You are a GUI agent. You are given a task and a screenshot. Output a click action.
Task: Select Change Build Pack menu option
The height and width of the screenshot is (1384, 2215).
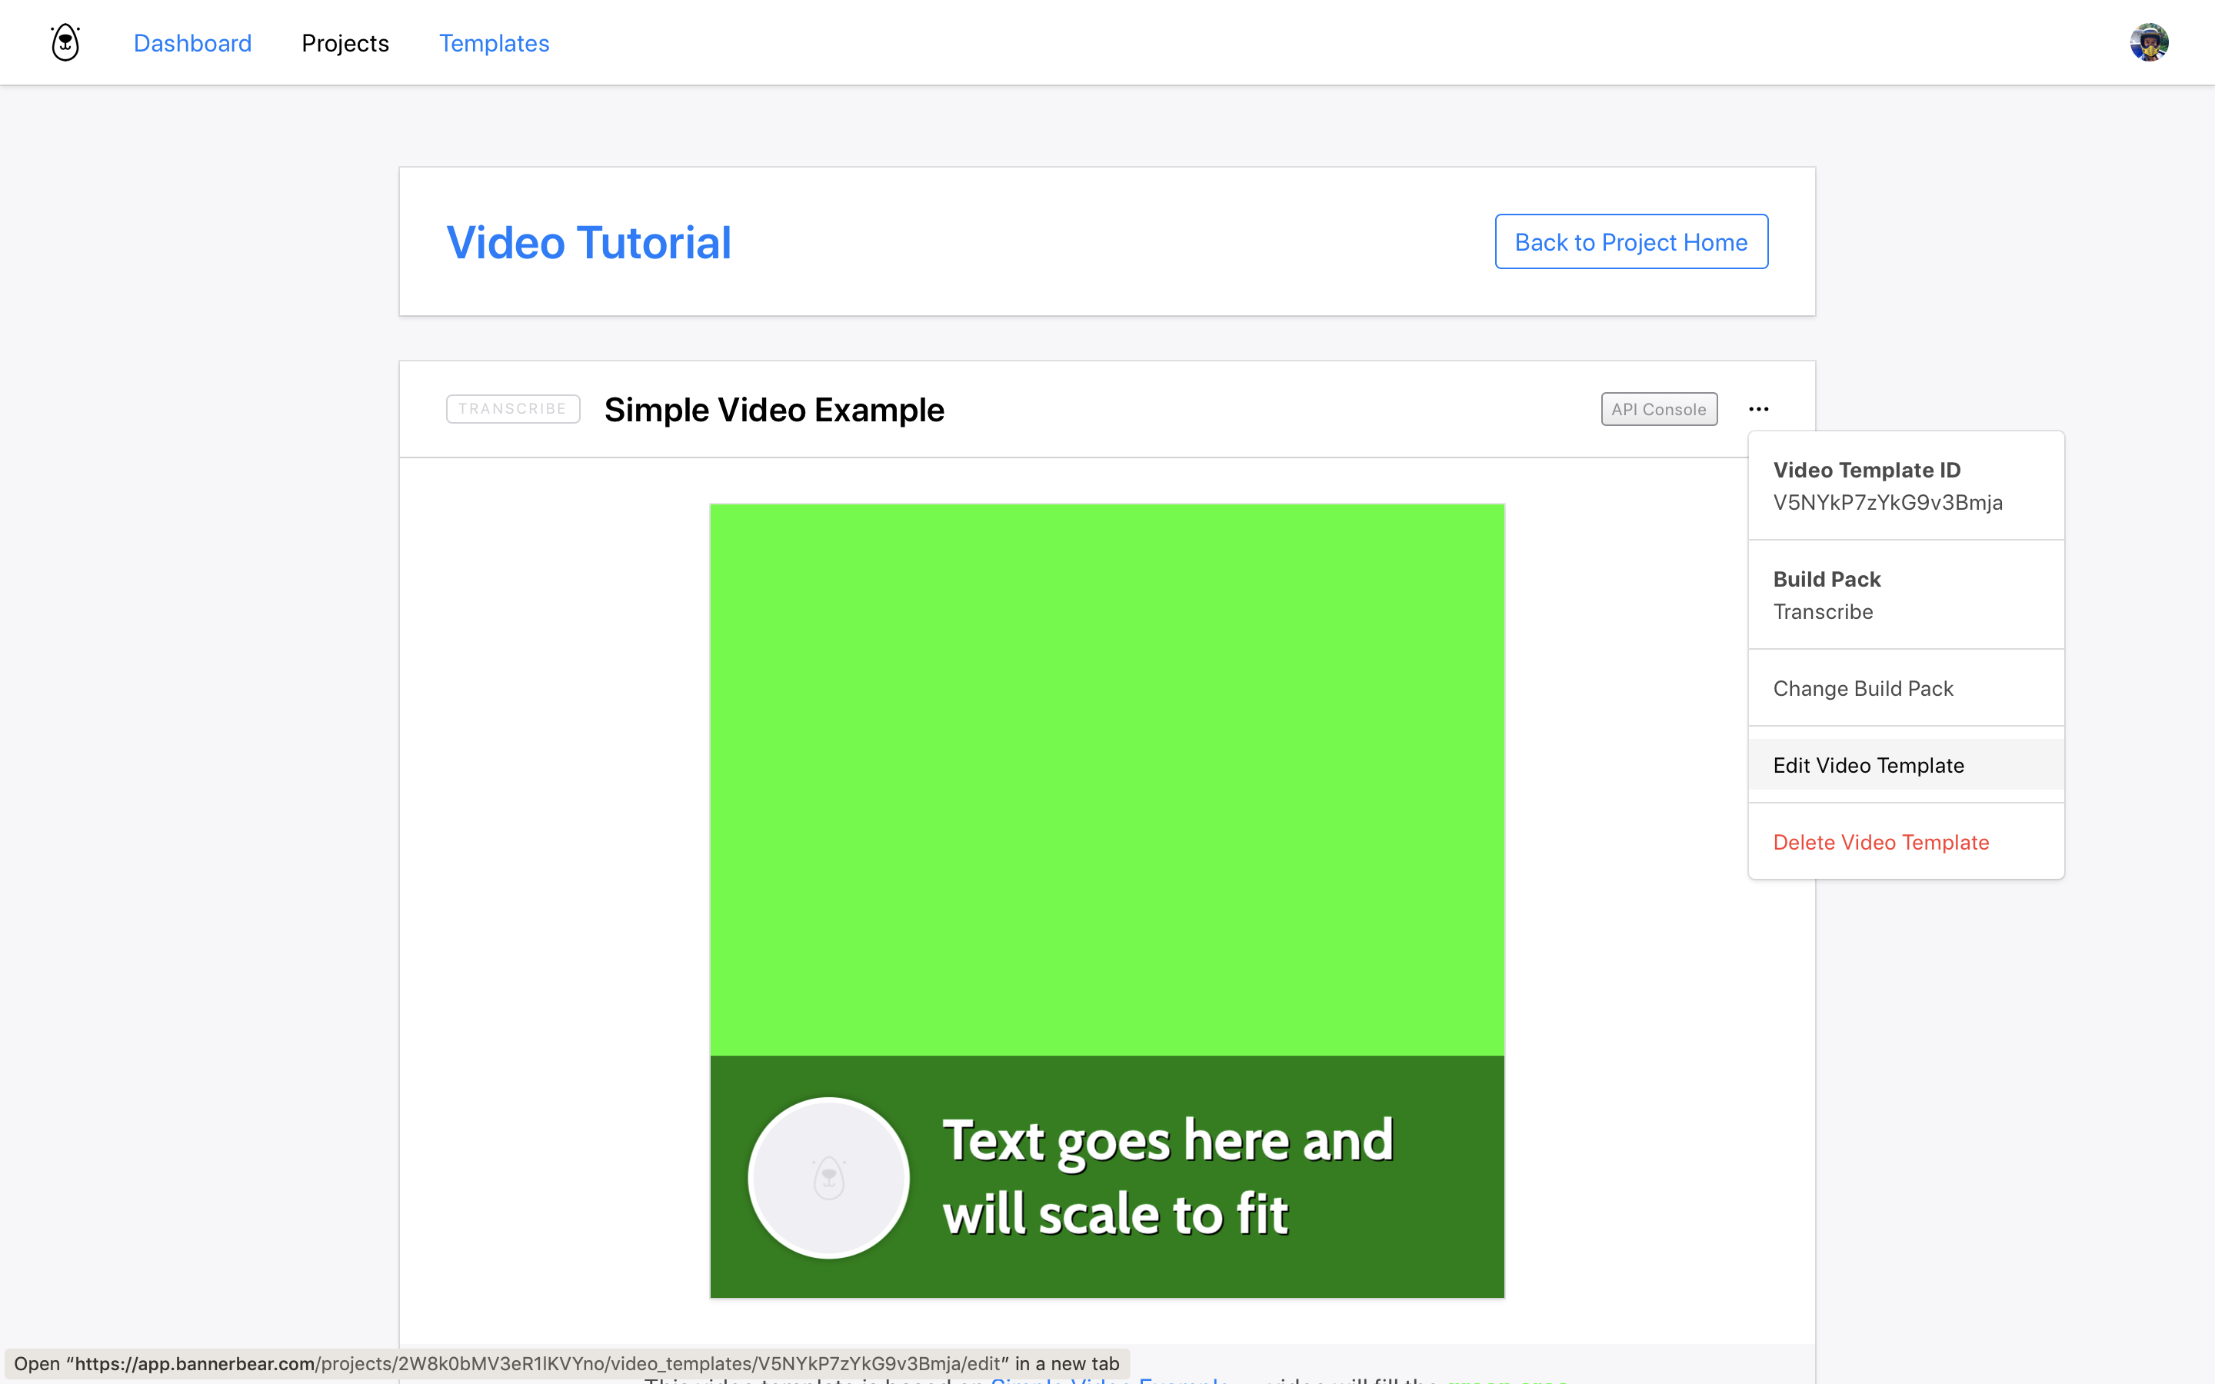[x=1863, y=688]
